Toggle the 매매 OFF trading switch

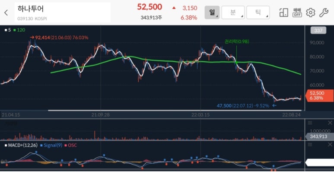(x=297, y=13)
